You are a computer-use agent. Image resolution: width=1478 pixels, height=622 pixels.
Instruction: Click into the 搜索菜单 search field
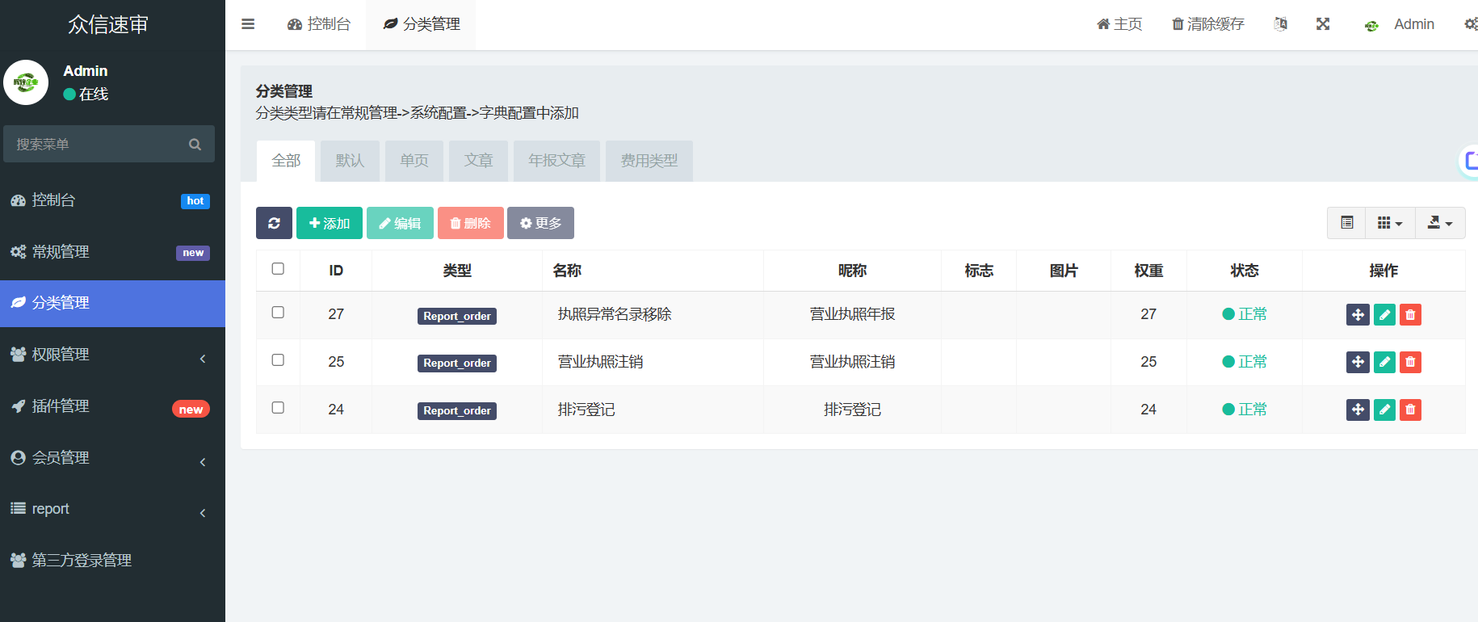pyautogui.click(x=97, y=145)
